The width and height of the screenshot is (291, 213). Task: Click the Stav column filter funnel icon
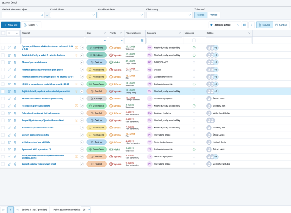click(x=105, y=33)
